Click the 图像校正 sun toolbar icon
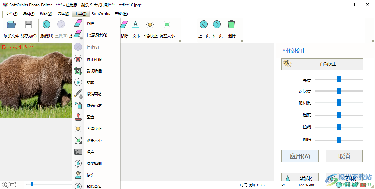 150,24
